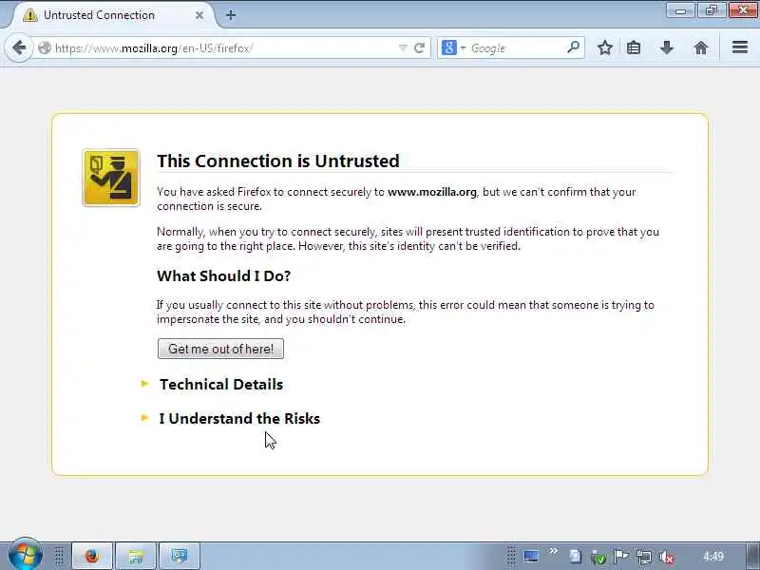
Task: Click This Connection is Untrusted heading
Action: click(278, 161)
